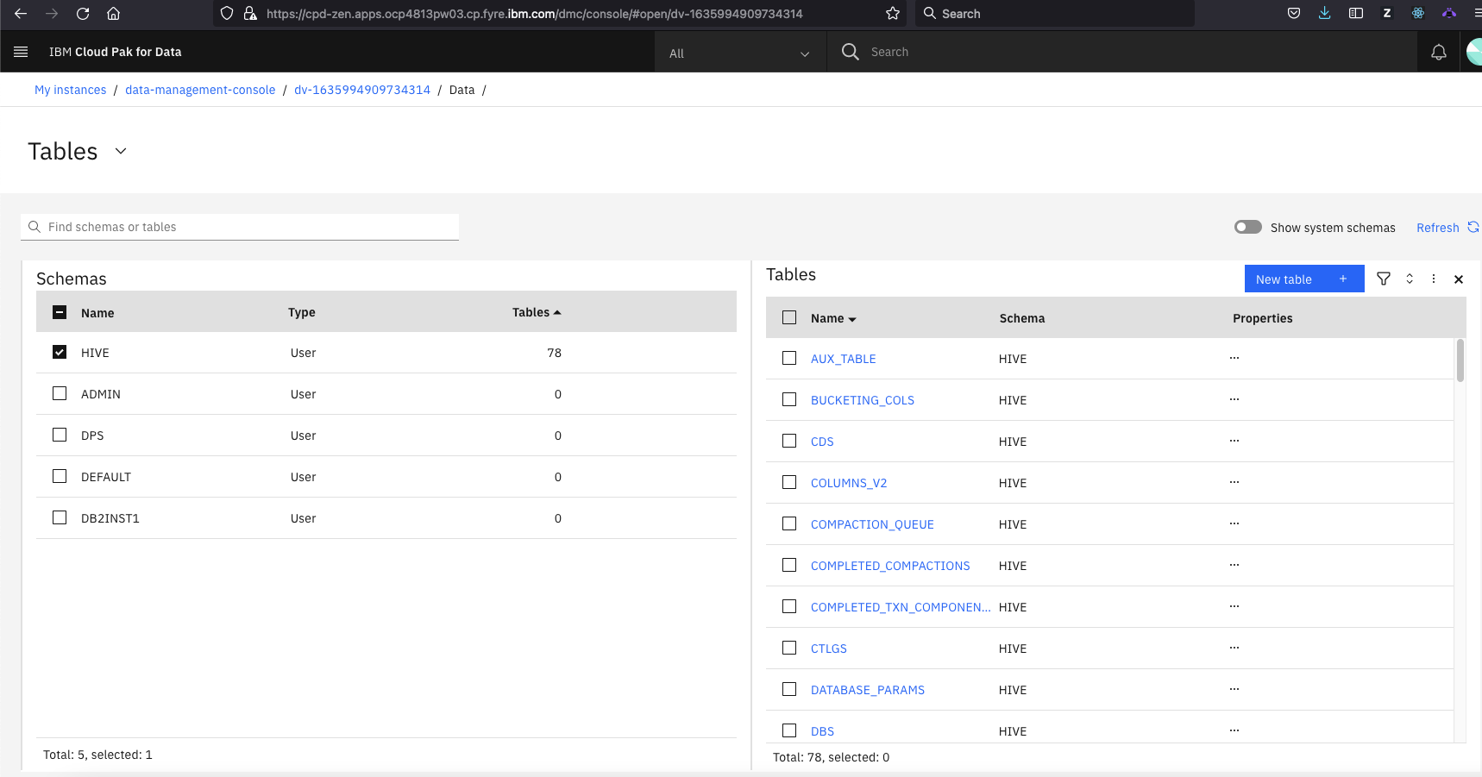Check the COLUMNS_V2 row checkbox
The image size is (1482, 777).
click(789, 482)
